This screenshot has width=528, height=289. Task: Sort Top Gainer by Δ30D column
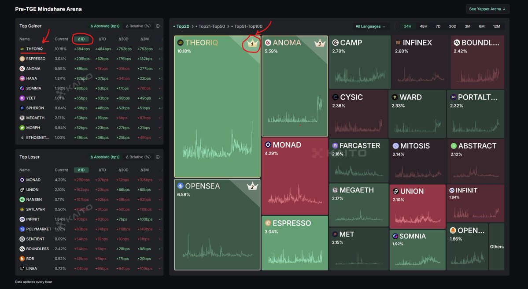(123, 39)
